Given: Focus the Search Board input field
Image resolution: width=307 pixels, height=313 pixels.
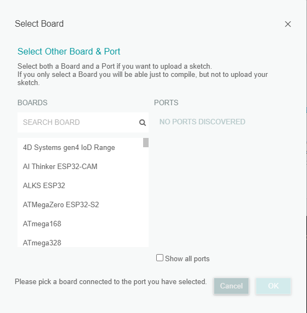Looking at the screenshot, I should point(80,122).
